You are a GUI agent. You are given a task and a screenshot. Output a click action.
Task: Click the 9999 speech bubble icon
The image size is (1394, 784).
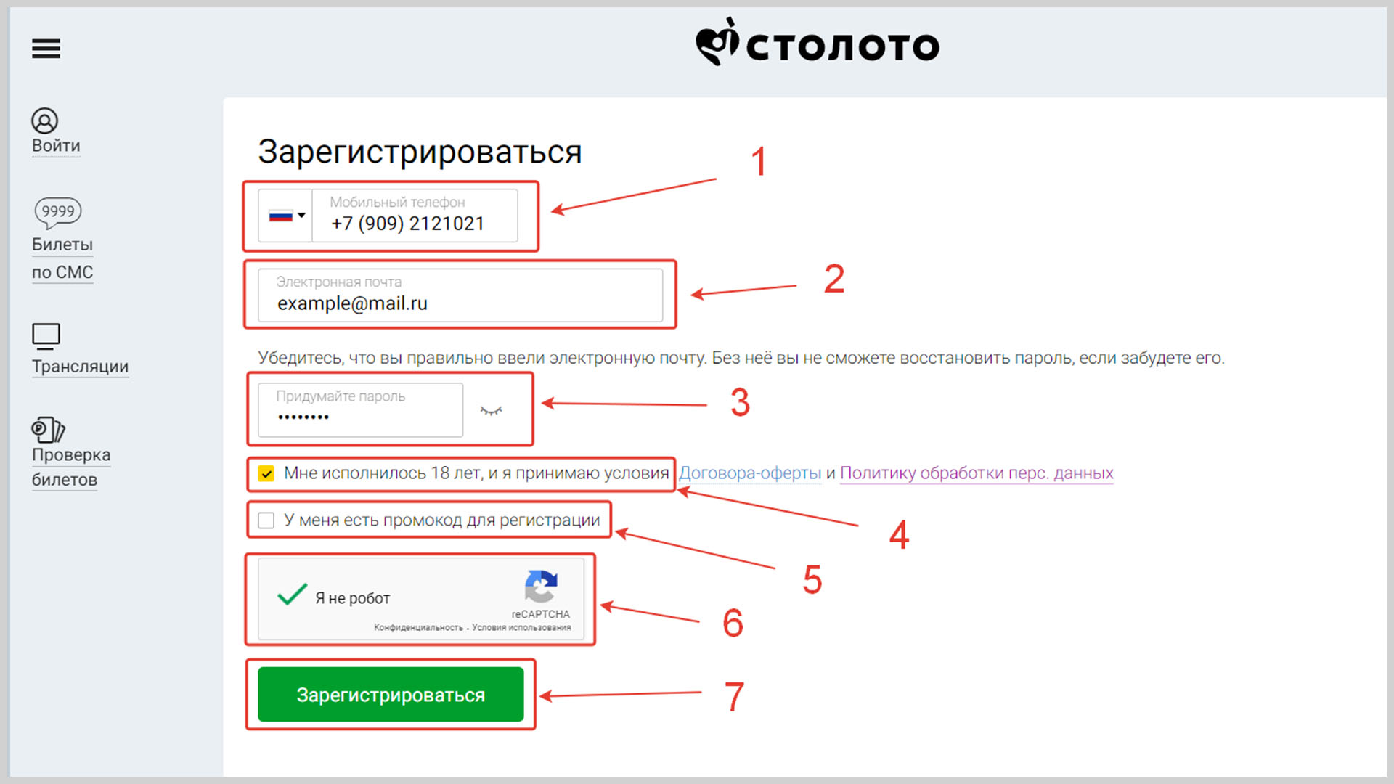(58, 213)
